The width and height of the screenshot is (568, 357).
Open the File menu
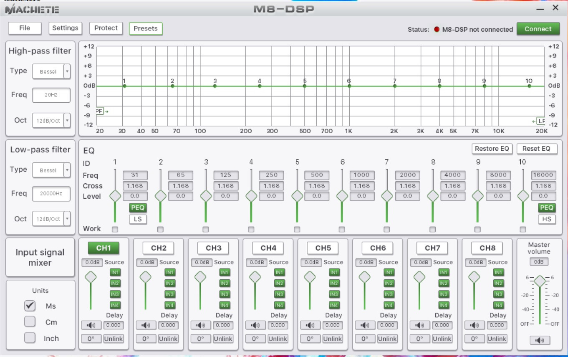pos(25,28)
